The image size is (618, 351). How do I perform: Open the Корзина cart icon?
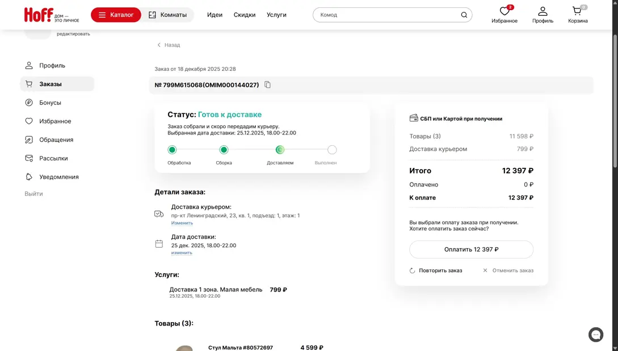point(577,11)
